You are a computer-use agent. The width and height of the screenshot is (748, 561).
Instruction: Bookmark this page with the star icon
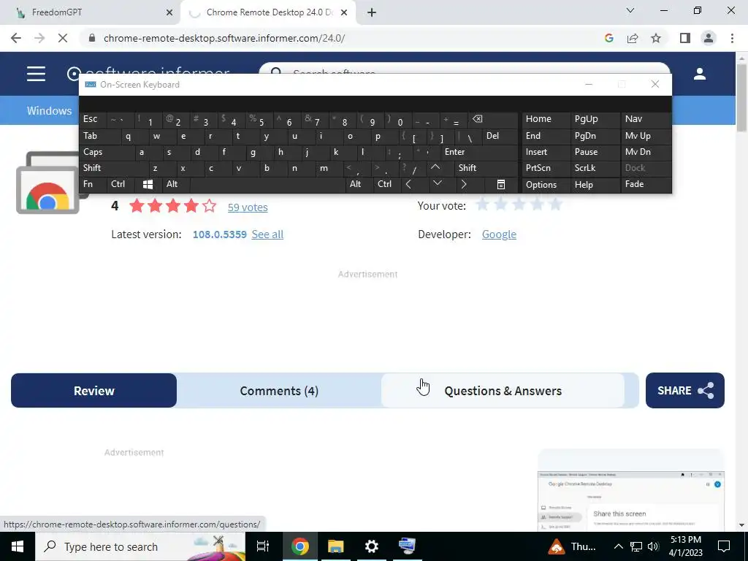656,38
